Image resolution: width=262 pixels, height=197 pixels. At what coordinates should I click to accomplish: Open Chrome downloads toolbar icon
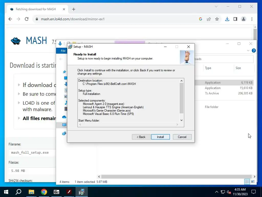coord(227,19)
